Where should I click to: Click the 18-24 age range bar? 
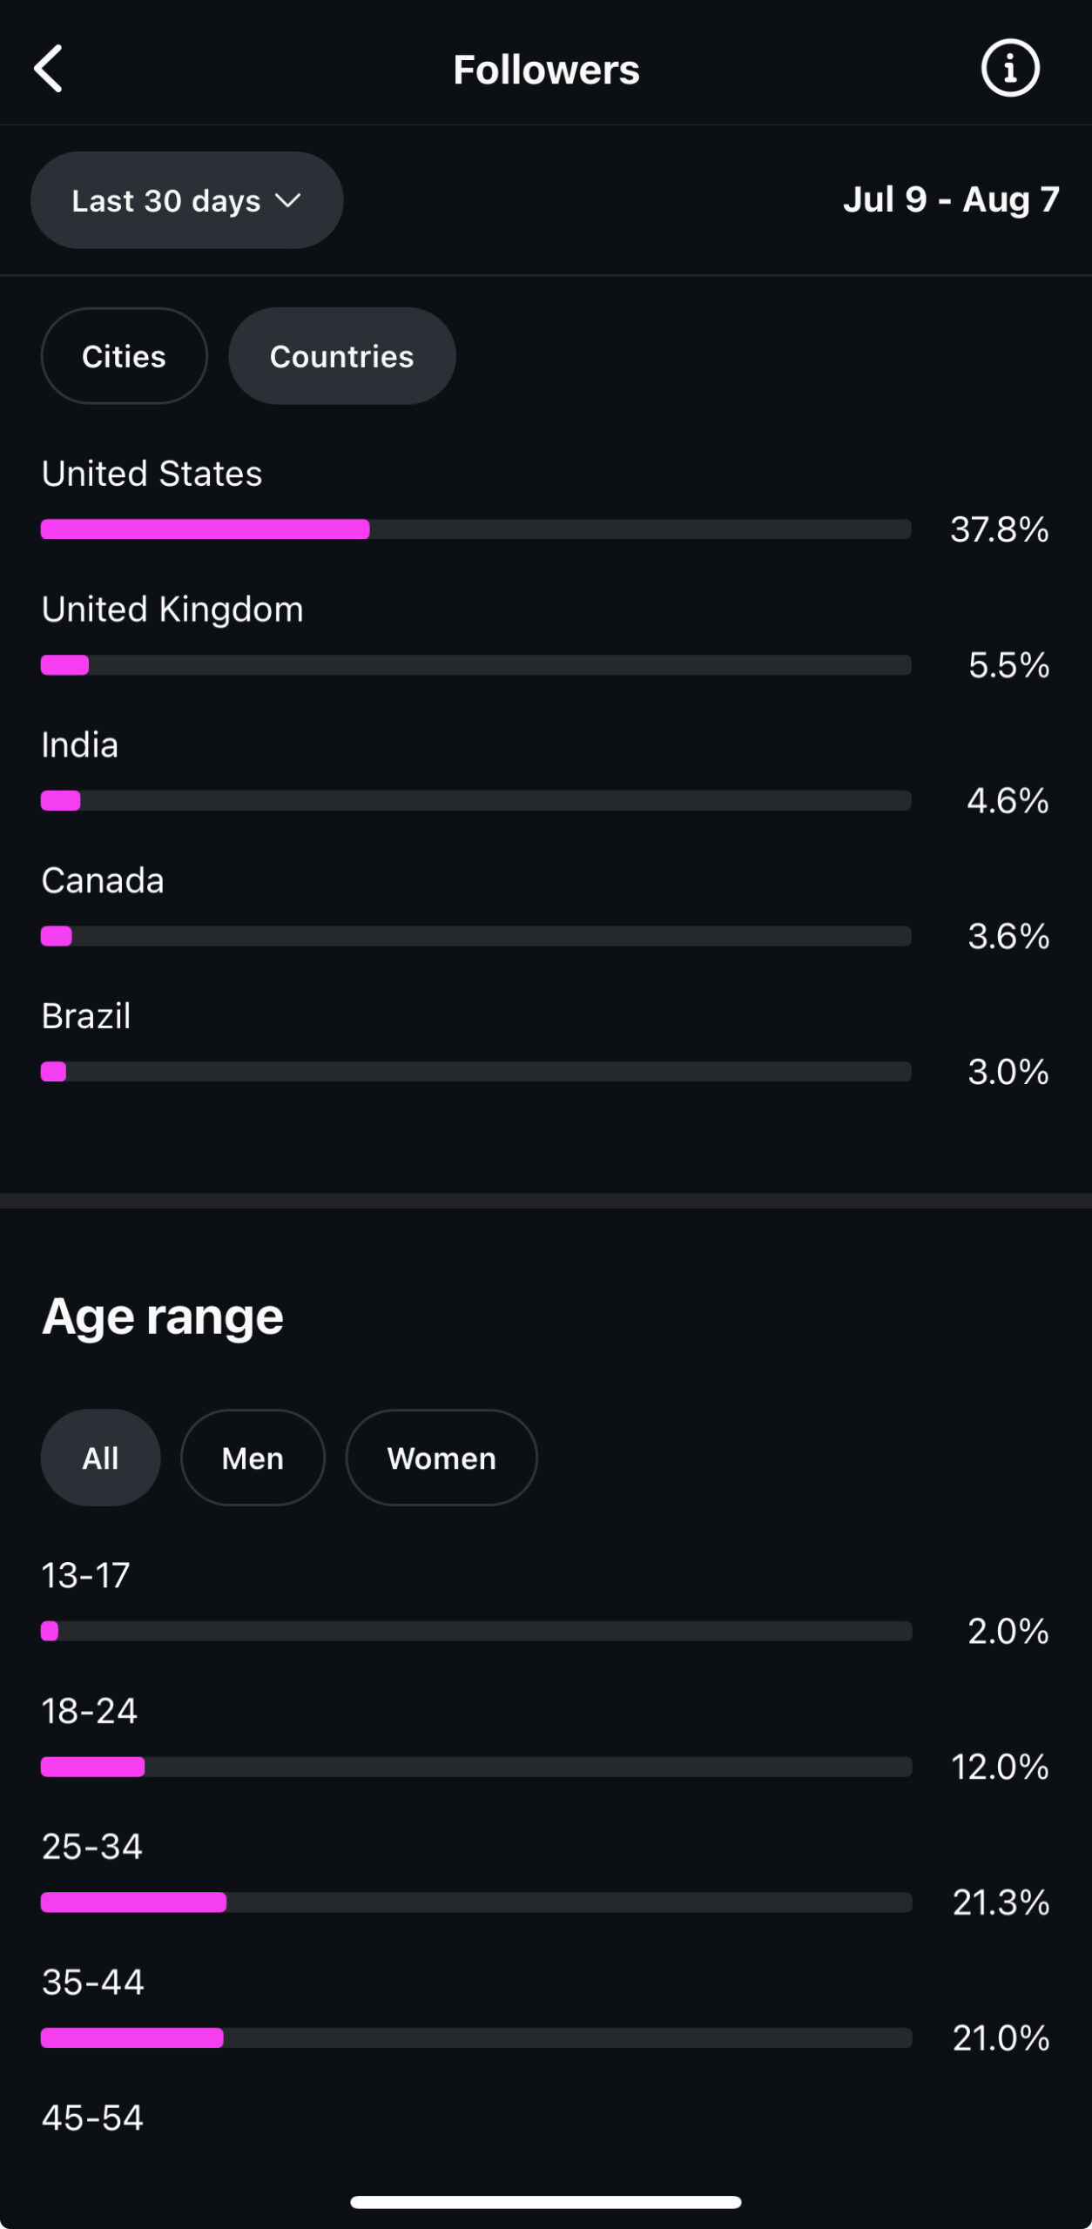coord(476,1767)
